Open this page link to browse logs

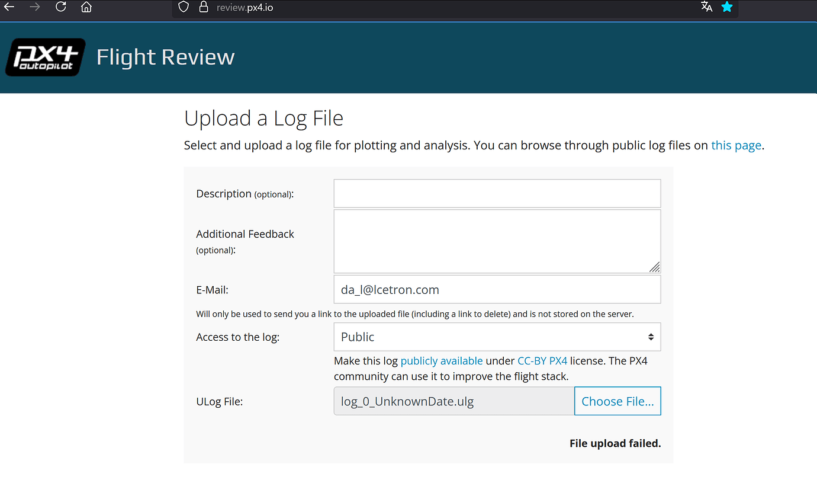click(736, 145)
